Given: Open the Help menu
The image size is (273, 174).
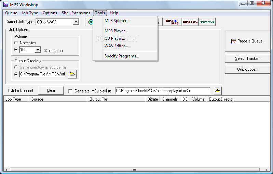Looking at the screenshot, I should click(x=114, y=13).
